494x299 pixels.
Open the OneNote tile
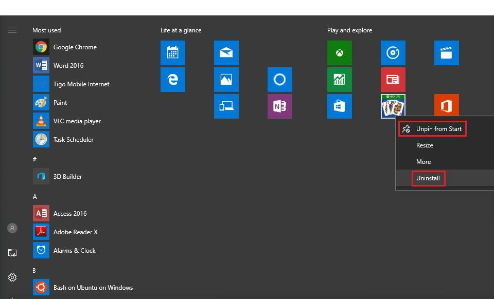(x=280, y=106)
